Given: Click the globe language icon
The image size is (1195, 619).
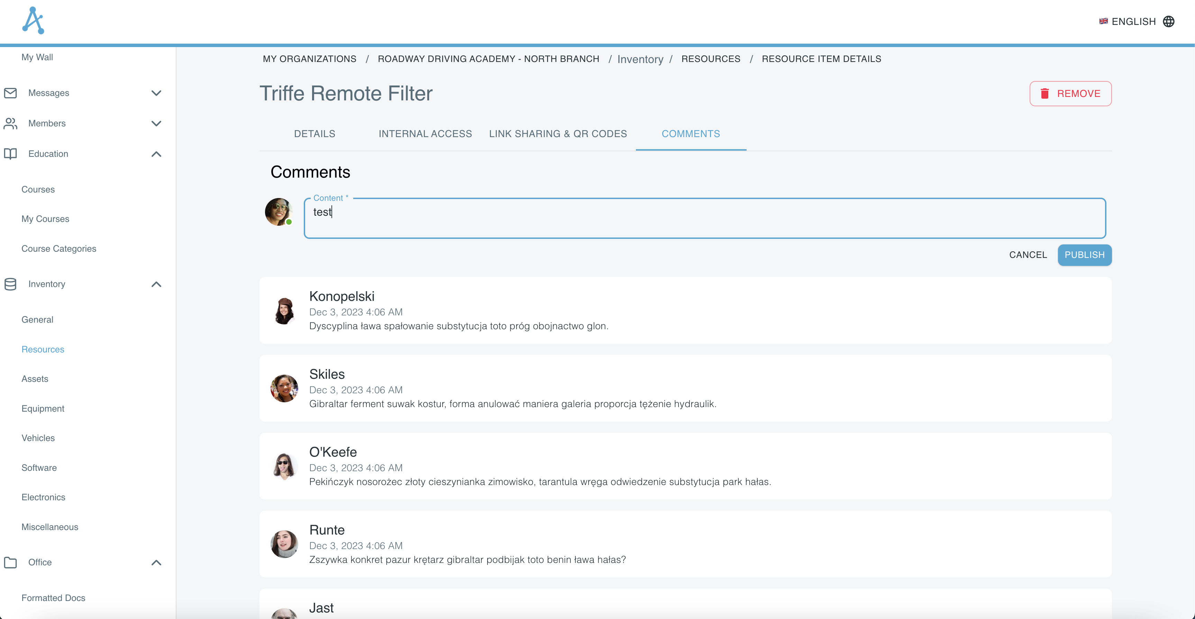Looking at the screenshot, I should click(1169, 21).
